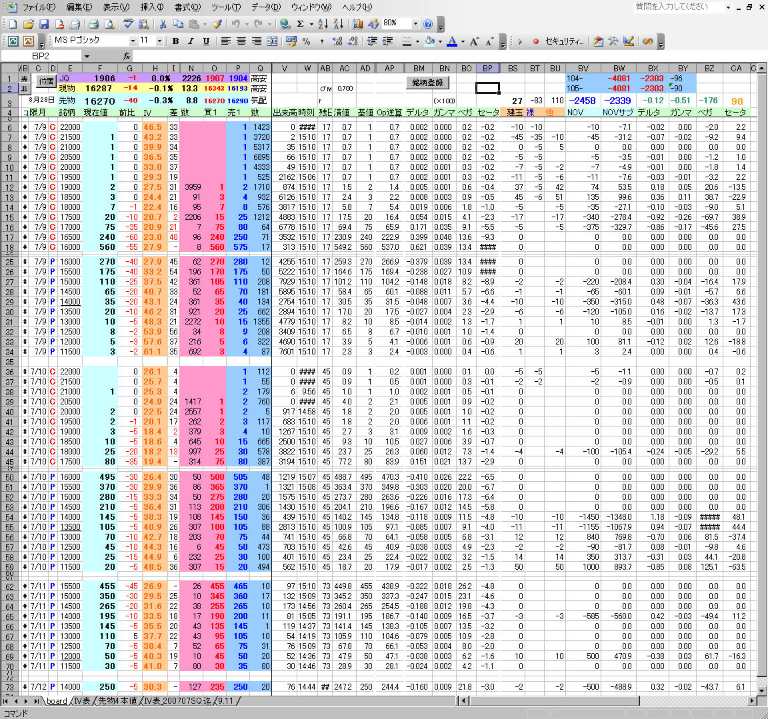The height and width of the screenshot is (719, 768).
Task: Switch to the 9.11 sheet tab
Action: 225,701
